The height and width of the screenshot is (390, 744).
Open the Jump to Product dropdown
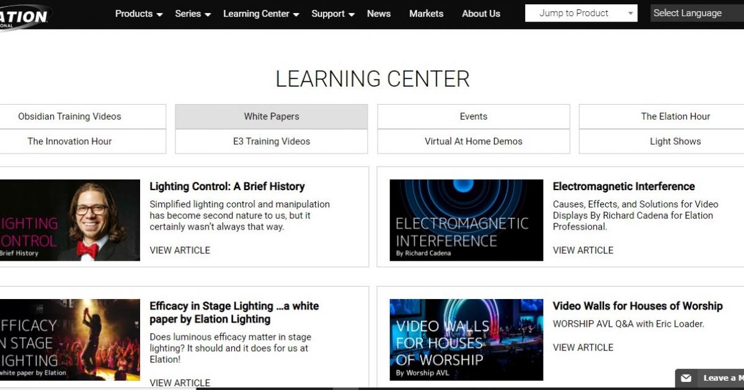pos(581,13)
